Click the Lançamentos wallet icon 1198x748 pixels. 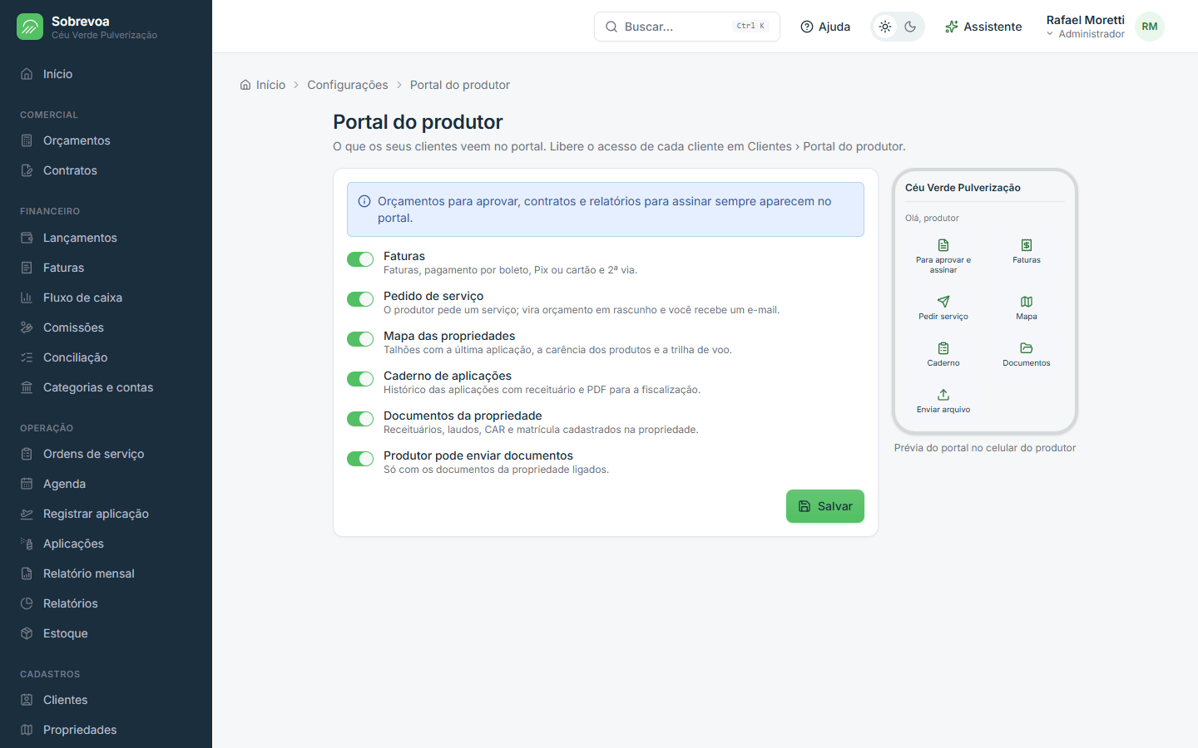[27, 238]
